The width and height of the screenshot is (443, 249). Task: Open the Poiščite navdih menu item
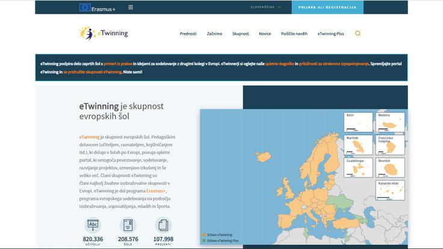point(294,34)
